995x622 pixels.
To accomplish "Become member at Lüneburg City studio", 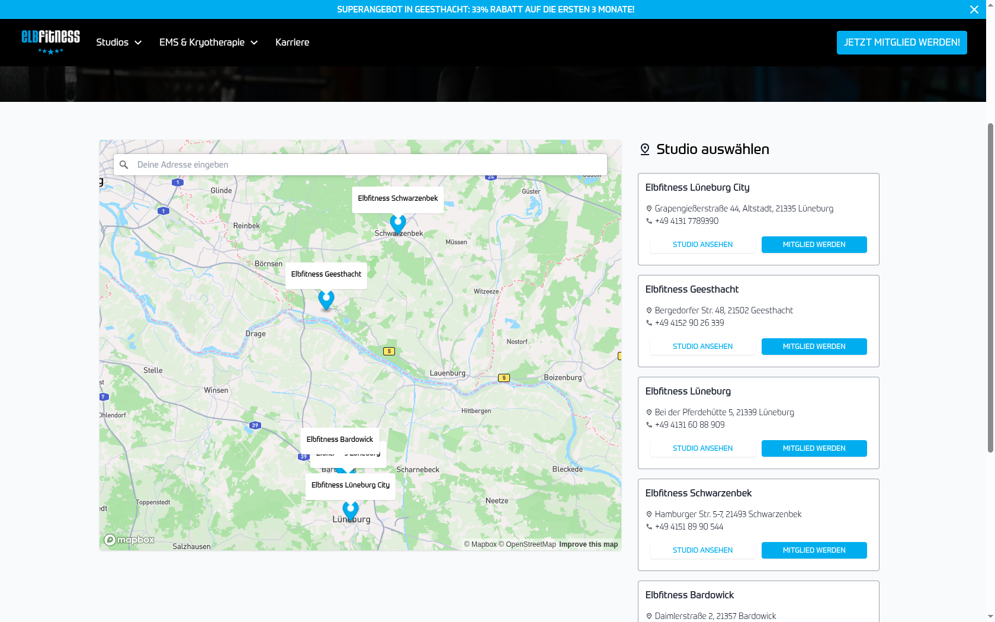I will pos(814,245).
